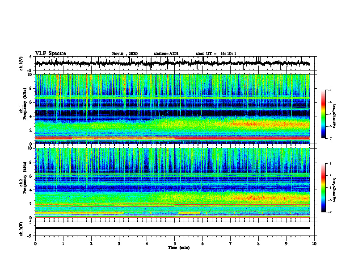Click the 'station=ATH' label
The width and height of the screenshot is (354, 273).
166,54
